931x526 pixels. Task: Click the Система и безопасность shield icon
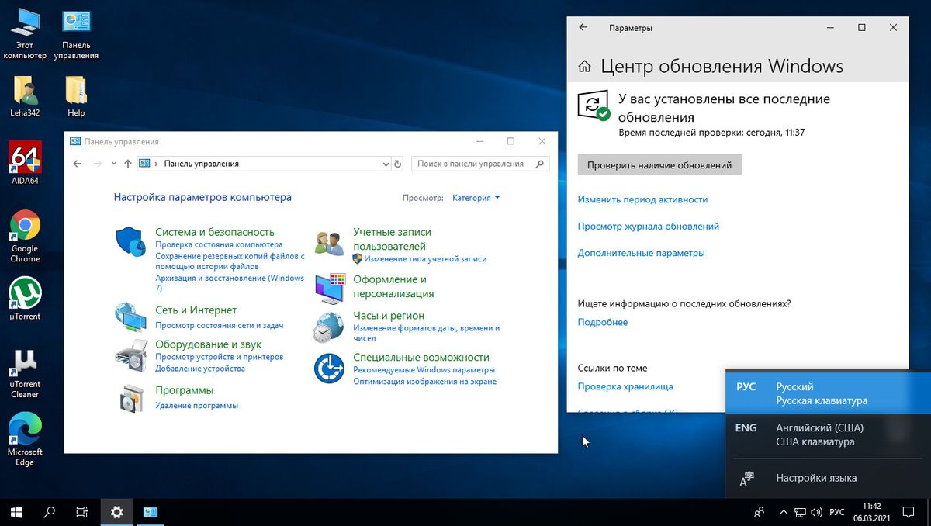click(131, 241)
